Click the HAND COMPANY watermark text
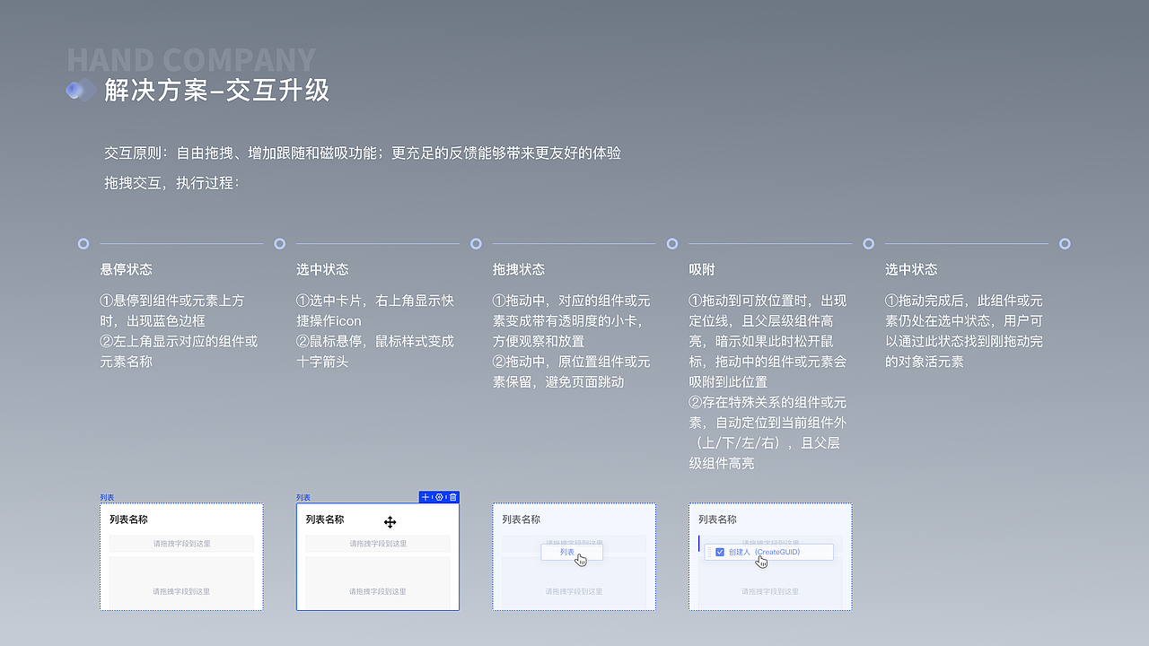The image size is (1149, 646). click(190, 59)
